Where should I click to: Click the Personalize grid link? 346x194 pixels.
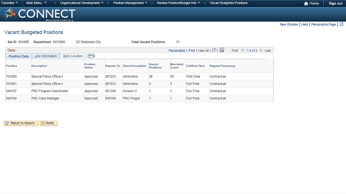coord(177,50)
